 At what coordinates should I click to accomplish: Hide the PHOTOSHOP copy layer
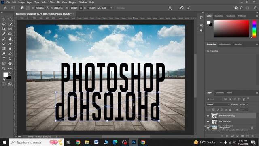(208, 116)
